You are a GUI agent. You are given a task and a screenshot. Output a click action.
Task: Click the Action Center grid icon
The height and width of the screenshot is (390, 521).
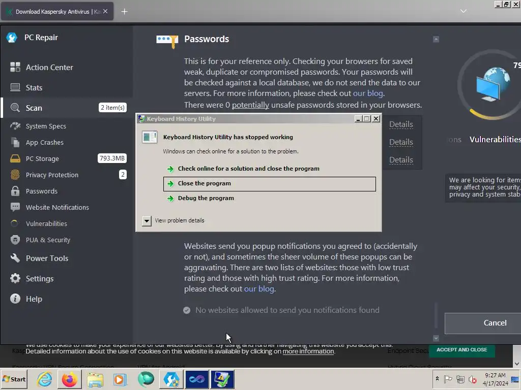tap(15, 67)
